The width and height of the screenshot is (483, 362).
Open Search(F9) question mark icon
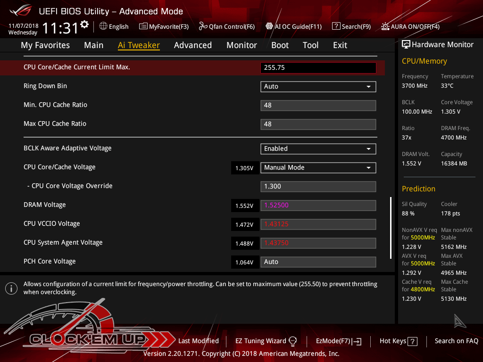tap(336, 26)
